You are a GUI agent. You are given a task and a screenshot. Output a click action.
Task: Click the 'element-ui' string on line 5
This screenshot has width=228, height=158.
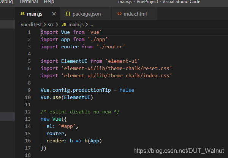[x=122, y=61]
